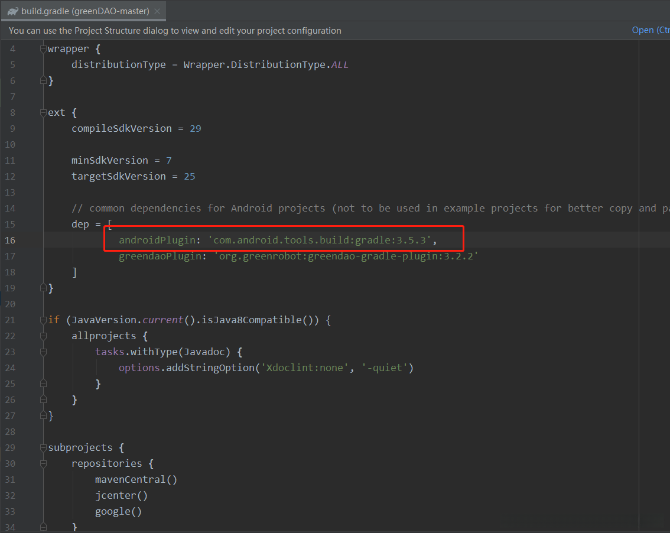
Task: Fold the if JavaVersion block
Action: [43, 320]
